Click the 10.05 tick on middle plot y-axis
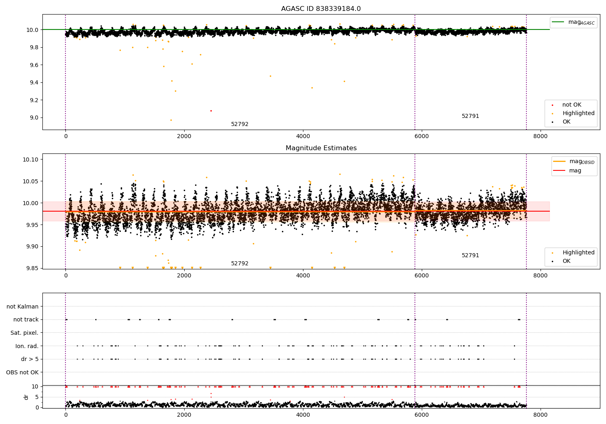The image size is (606, 424). [x=31, y=182]
